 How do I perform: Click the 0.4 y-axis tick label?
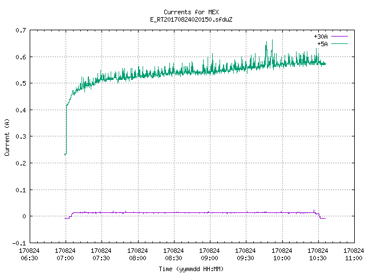[21, 110]
